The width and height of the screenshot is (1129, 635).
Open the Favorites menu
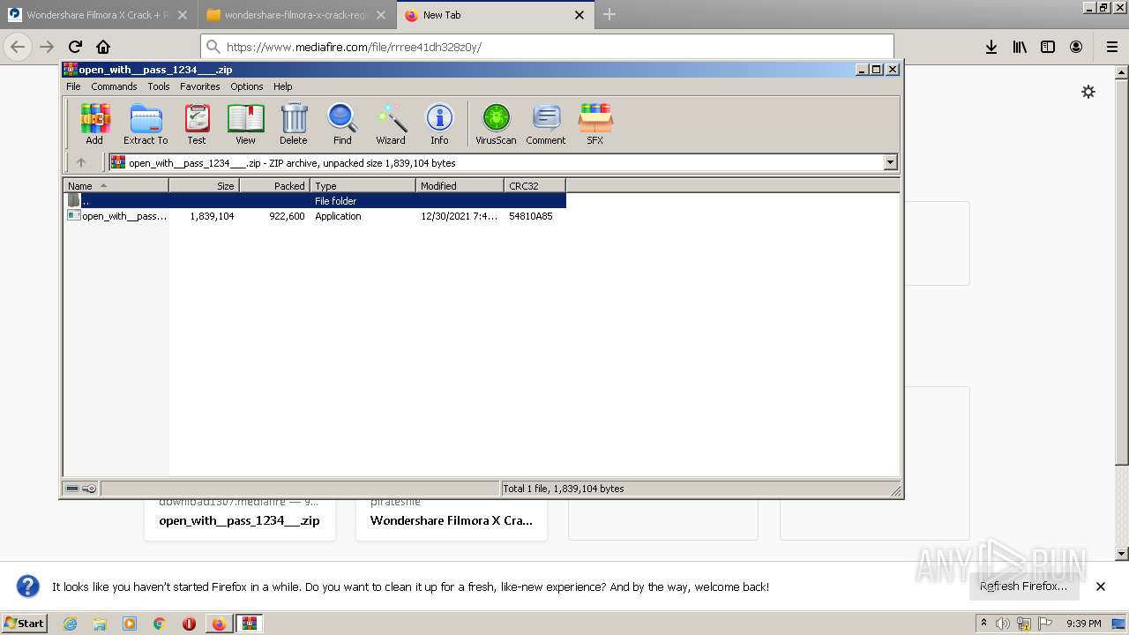pos(200,86)
